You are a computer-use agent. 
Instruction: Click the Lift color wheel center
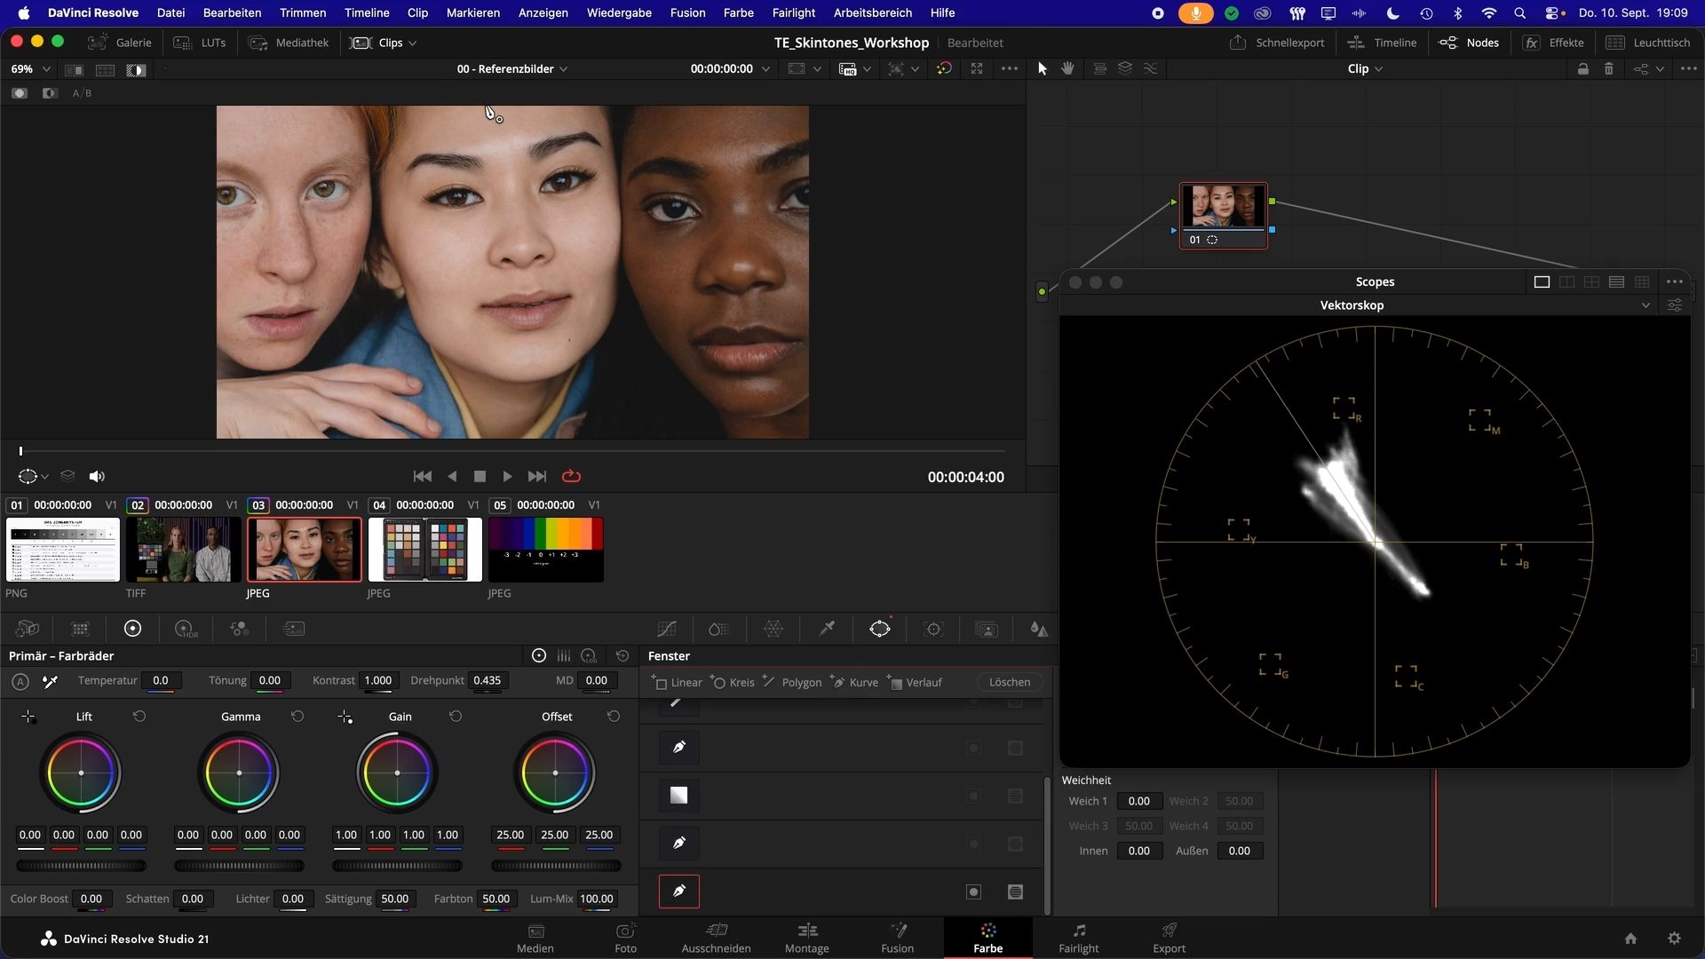81,773
